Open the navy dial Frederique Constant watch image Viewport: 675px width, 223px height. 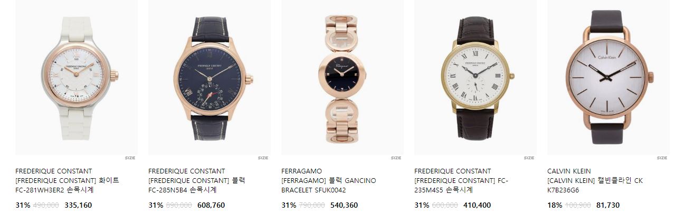point(210,77)
